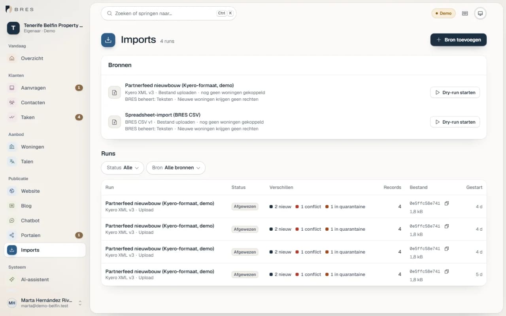
Task: Click the Portalen share icon
Action: pyautogui.click(x=12, y=235)
